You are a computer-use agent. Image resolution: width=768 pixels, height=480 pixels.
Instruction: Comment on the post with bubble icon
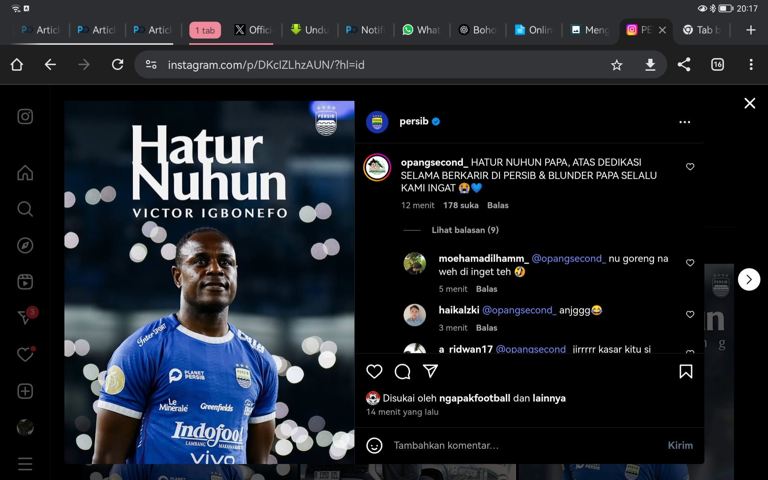point(402,372)
